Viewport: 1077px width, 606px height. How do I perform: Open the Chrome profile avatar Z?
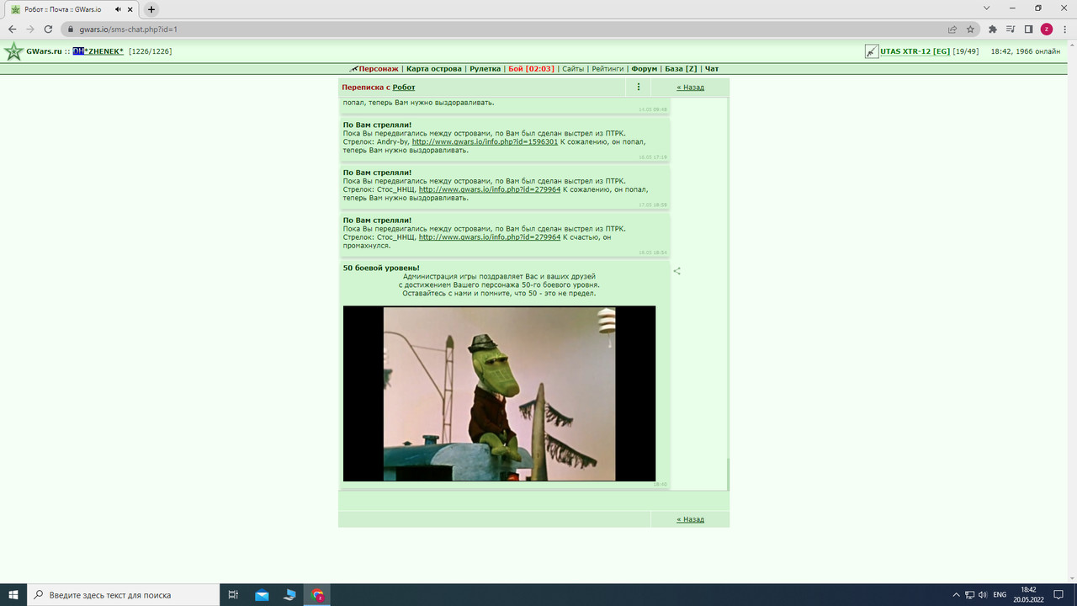pos(1047,29)
